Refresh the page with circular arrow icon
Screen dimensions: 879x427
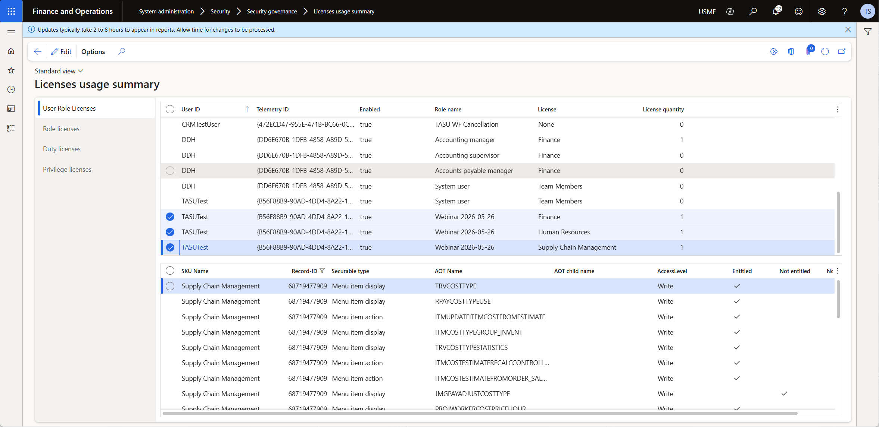pyautogui.click(x=825, y=51)
